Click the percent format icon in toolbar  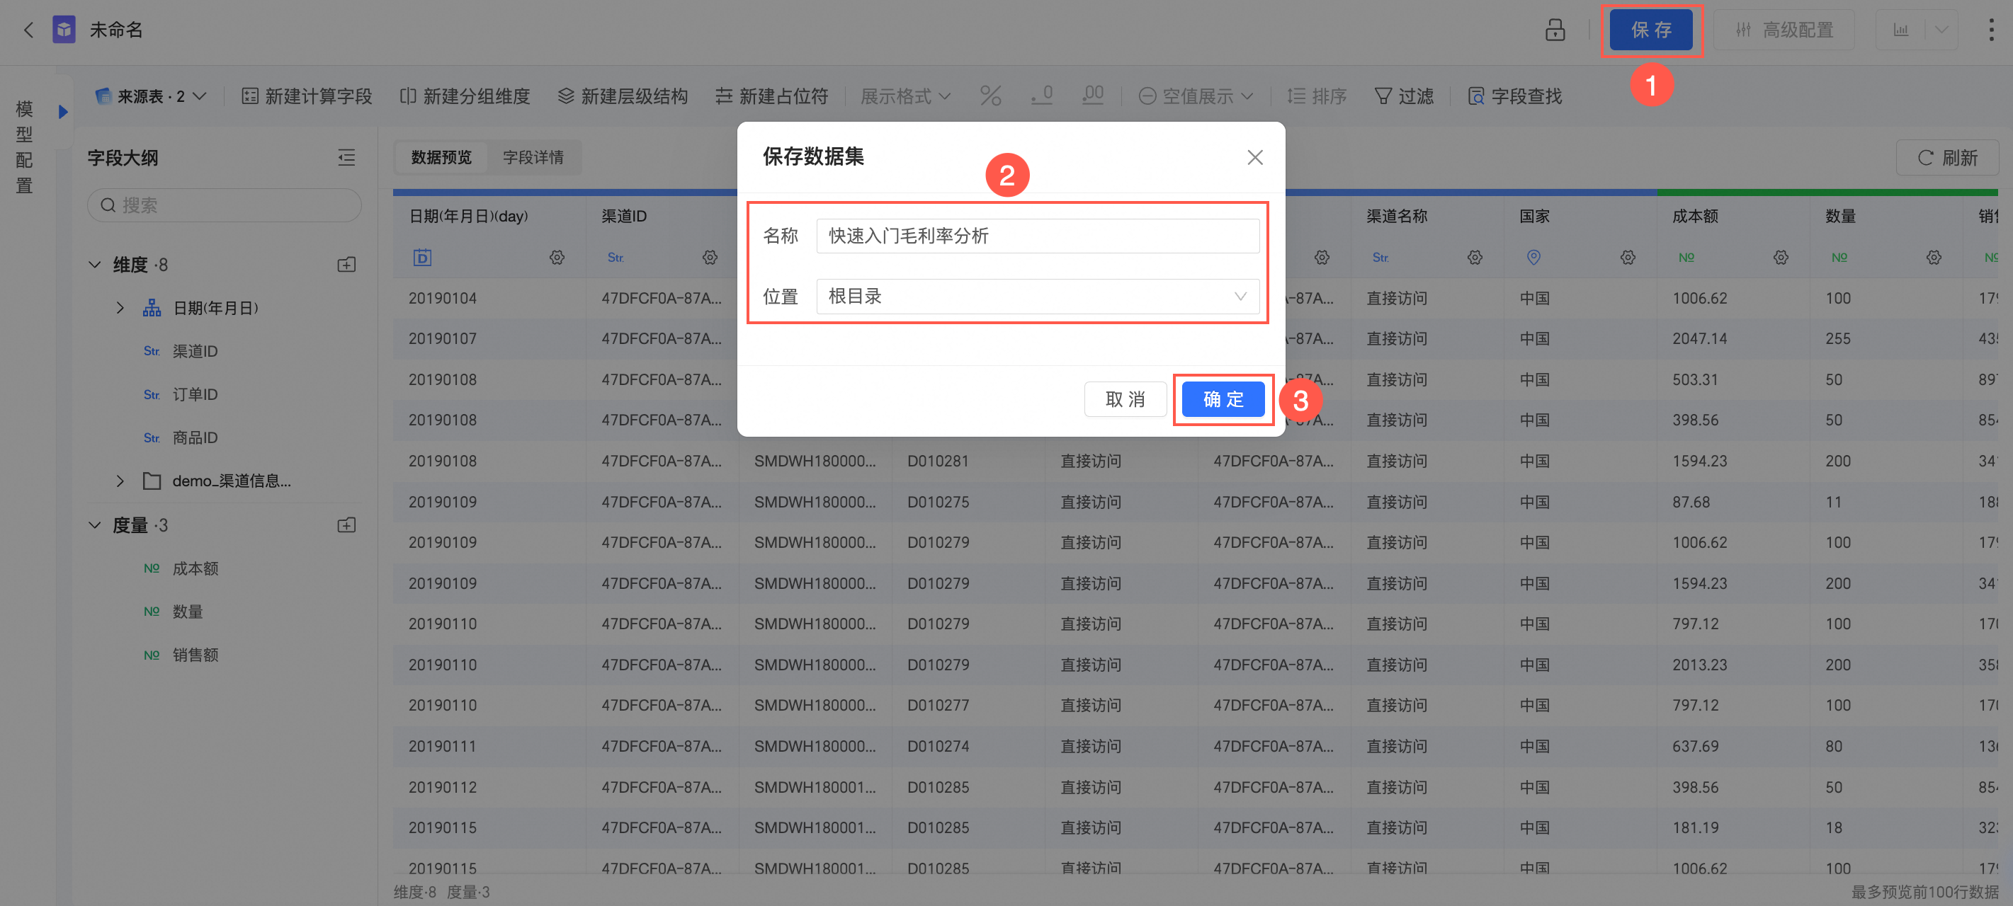point(990,96)
